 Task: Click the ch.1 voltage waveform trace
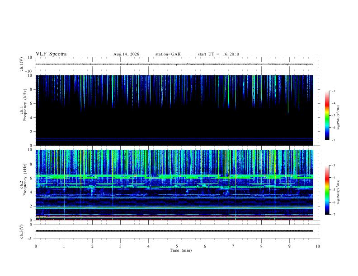pyautogui.click(x=174, y=64)
